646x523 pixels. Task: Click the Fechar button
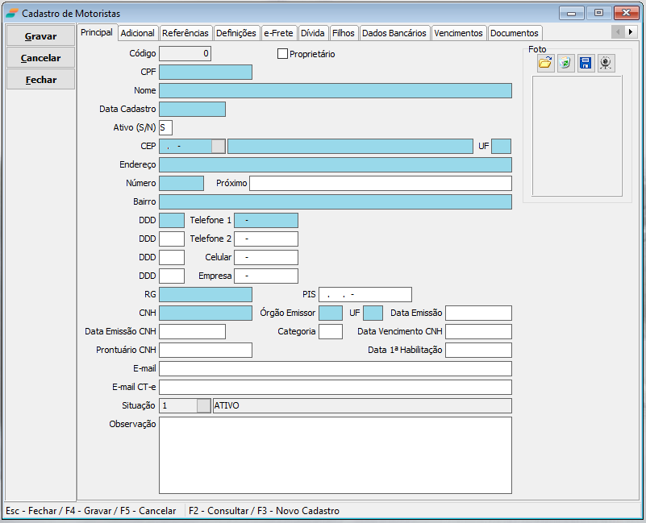click(x=40, y=80)
